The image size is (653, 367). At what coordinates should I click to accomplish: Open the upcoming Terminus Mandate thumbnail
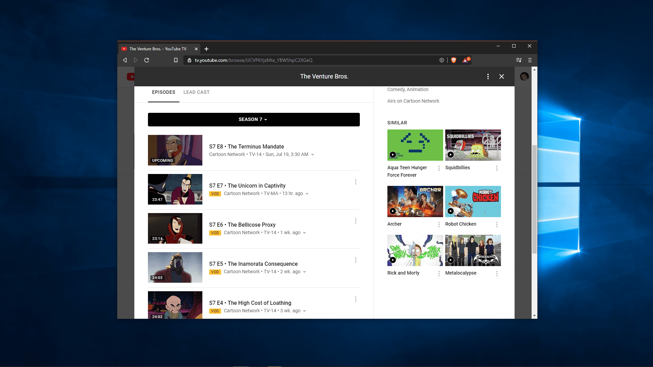(x=175, y=150)
